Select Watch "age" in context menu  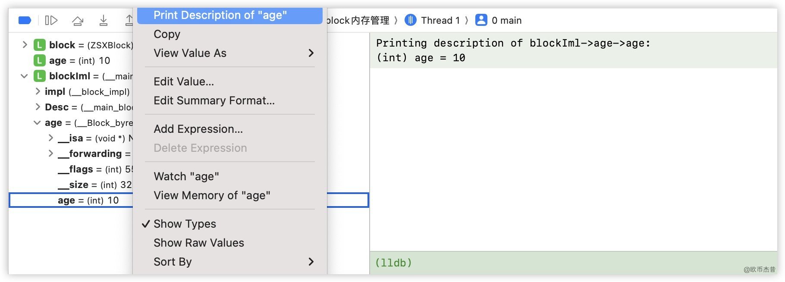coord(186,176)
